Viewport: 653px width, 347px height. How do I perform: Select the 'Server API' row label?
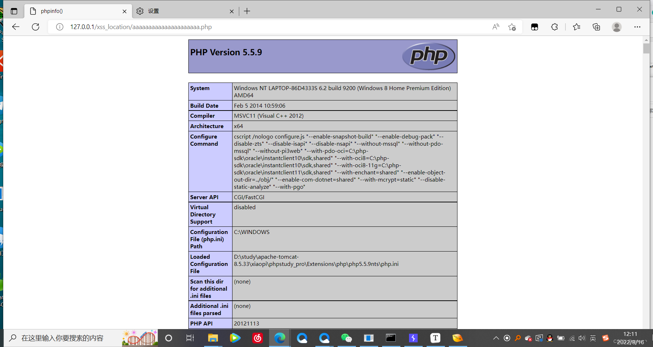click(x=204, y=197)
